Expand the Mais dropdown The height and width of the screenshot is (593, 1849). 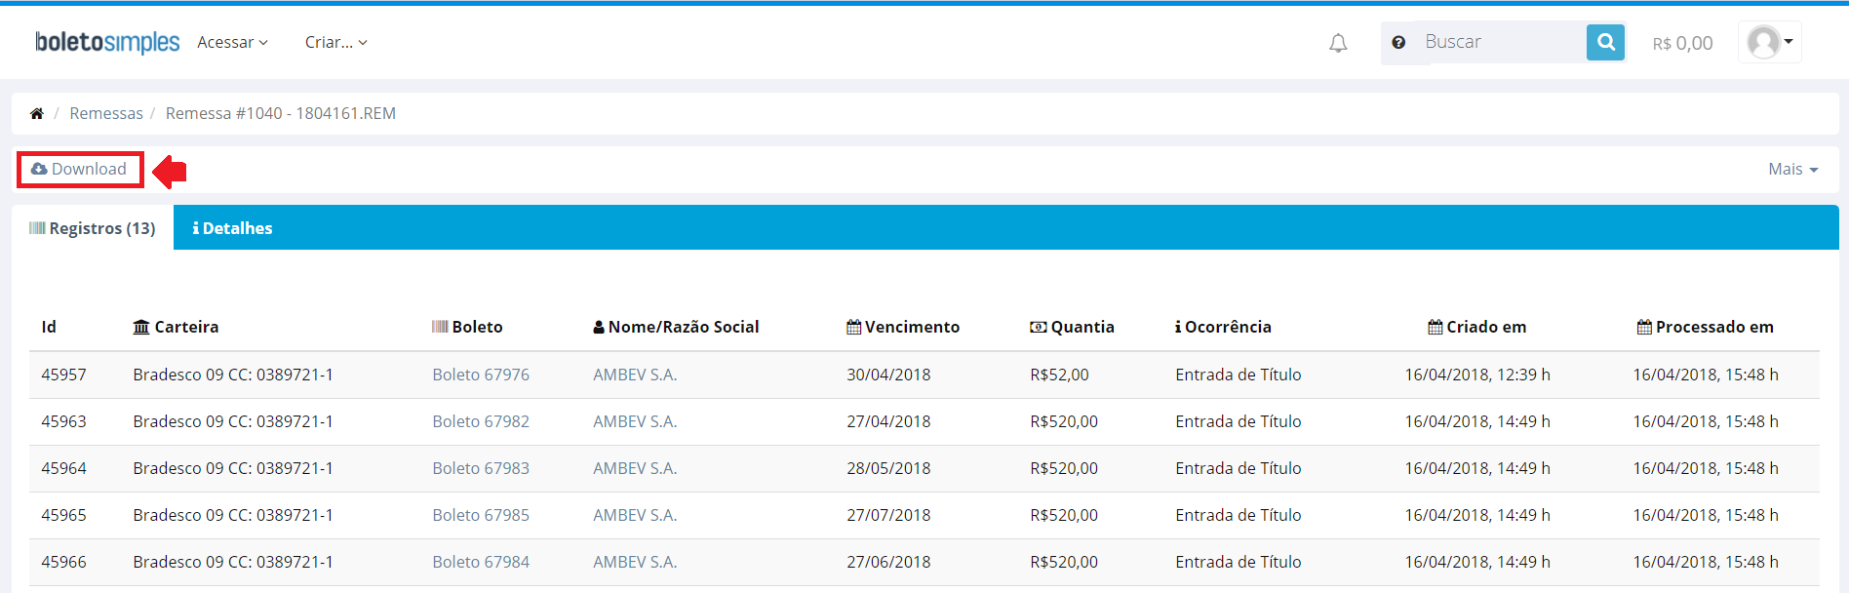[x=1792, y=169]
